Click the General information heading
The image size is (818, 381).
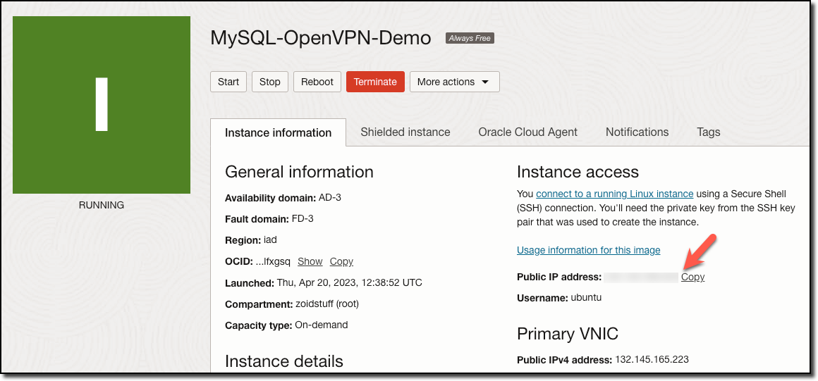click(299, 171)
